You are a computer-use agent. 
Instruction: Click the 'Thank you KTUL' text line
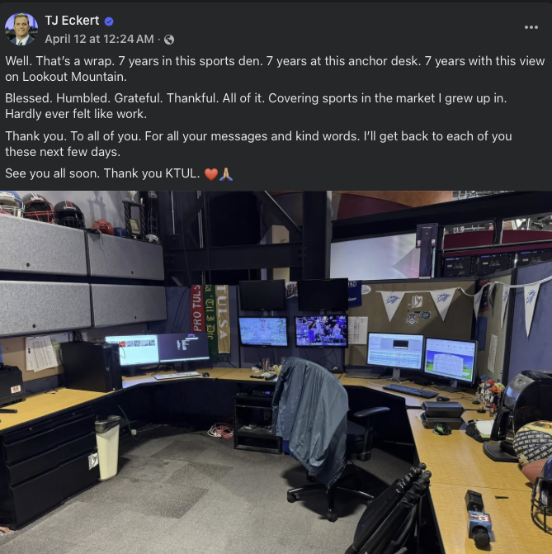[152, 173]
